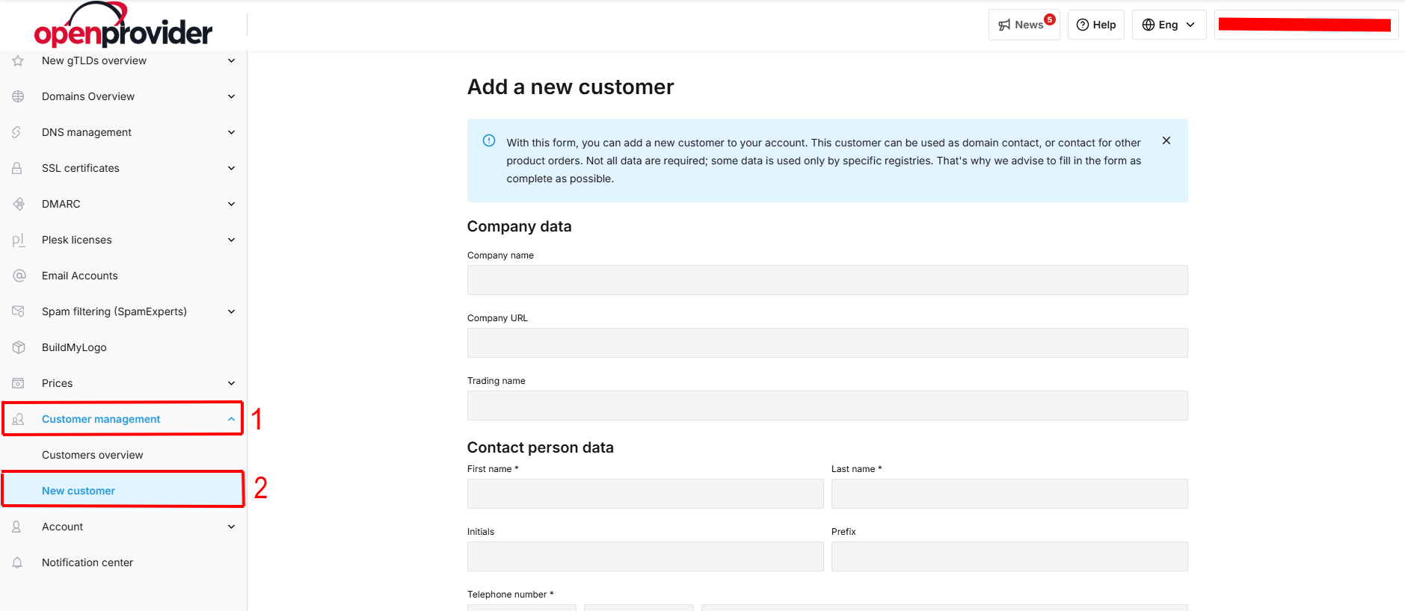Click the Customer management people icon
Screen dimensions: 1405x611
[x=18, y=419]
